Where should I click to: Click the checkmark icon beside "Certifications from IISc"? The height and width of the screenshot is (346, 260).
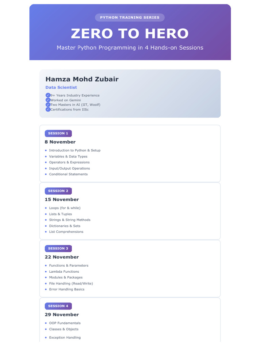pos(48,109)
